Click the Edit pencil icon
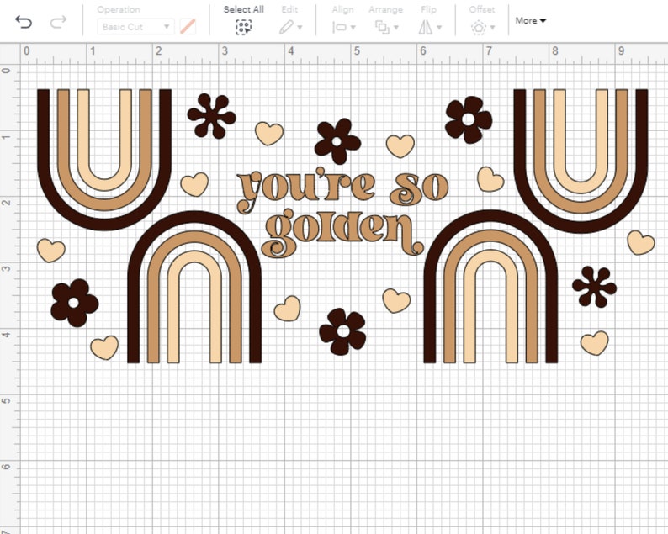Image resolution: width=668 pixels, height=534 pixels. tap(286, 27)
